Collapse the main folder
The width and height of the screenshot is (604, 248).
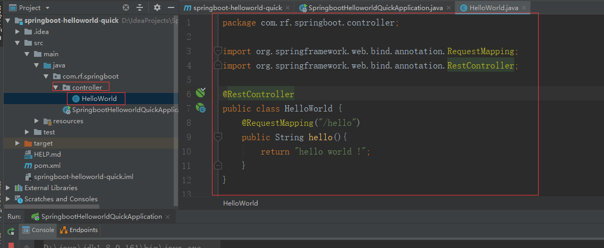27,54
